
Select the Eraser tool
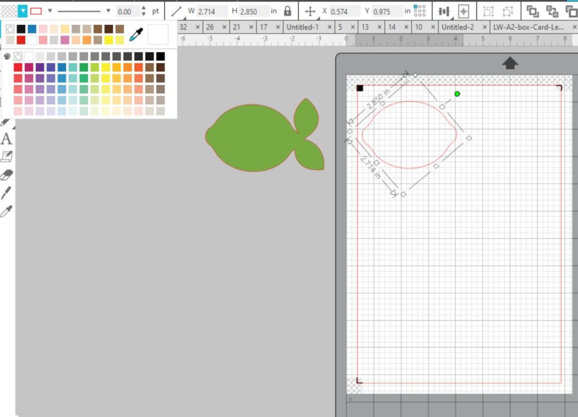(x=6, y=175)
